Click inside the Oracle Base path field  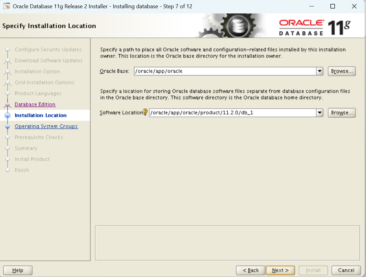213,71
